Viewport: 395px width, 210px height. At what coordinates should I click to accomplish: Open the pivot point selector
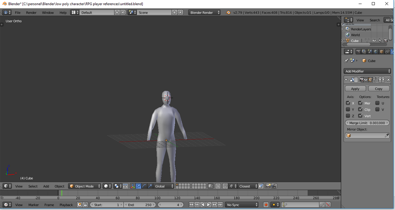(x=117, y=186)
